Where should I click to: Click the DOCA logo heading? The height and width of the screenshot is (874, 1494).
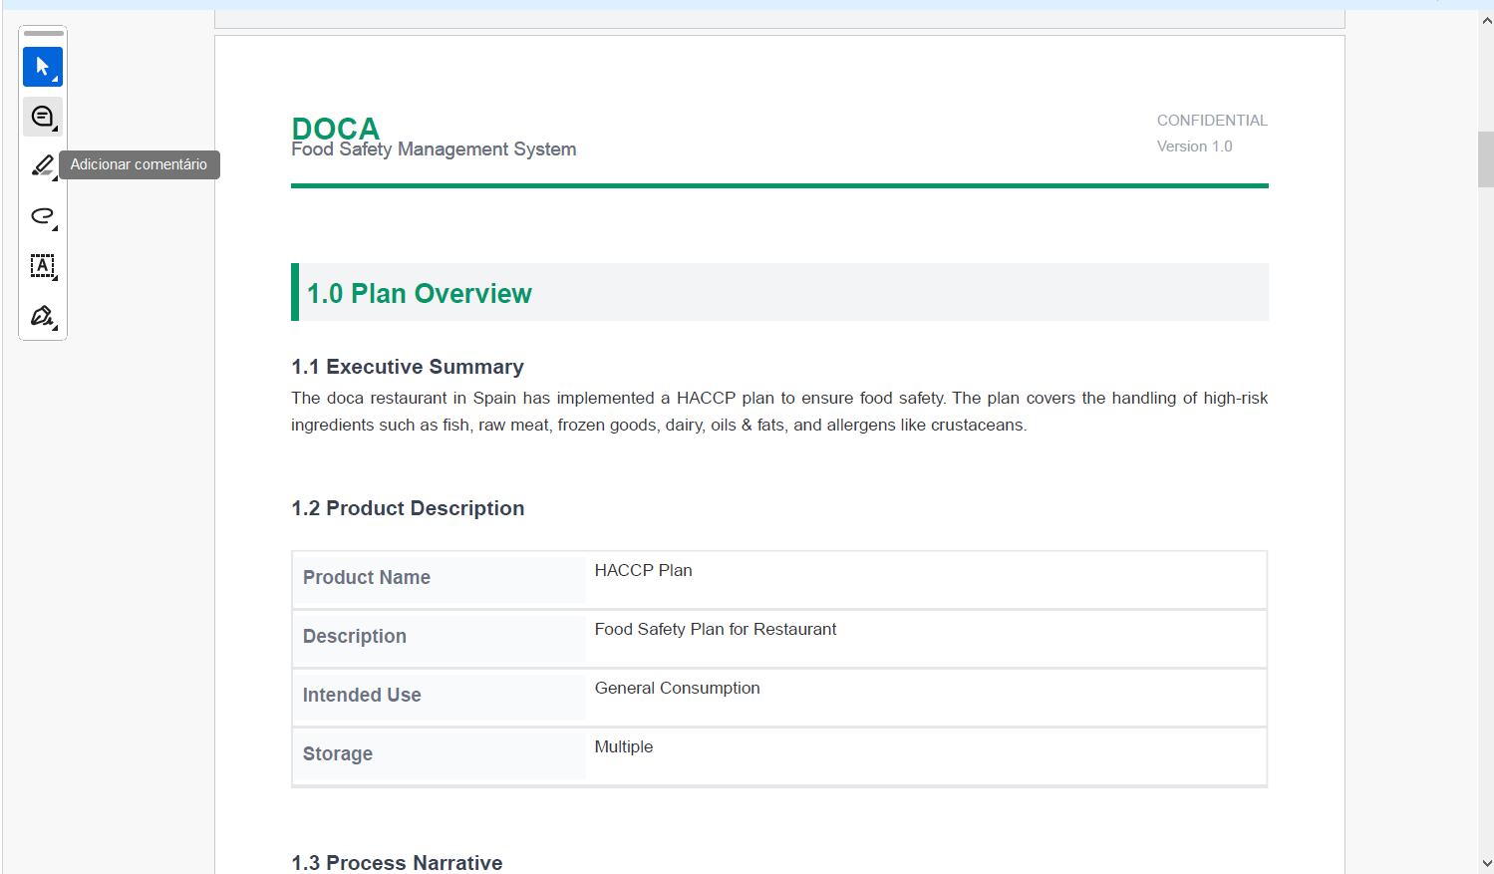(x=335, y=128)
